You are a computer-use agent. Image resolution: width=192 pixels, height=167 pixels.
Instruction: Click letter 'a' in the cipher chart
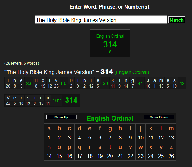click(49, 128)
